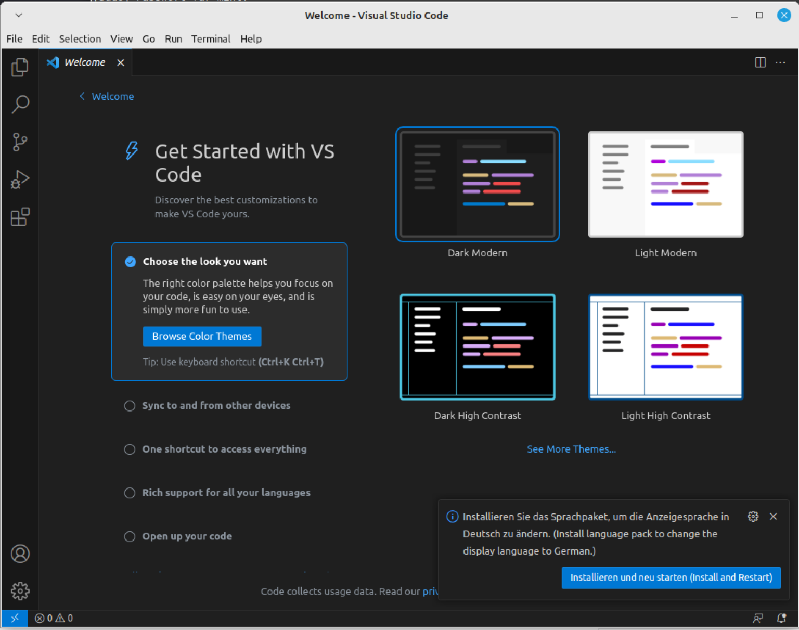Click the Accounts icon
The image size is (799, 630).
tap(20, 554)
